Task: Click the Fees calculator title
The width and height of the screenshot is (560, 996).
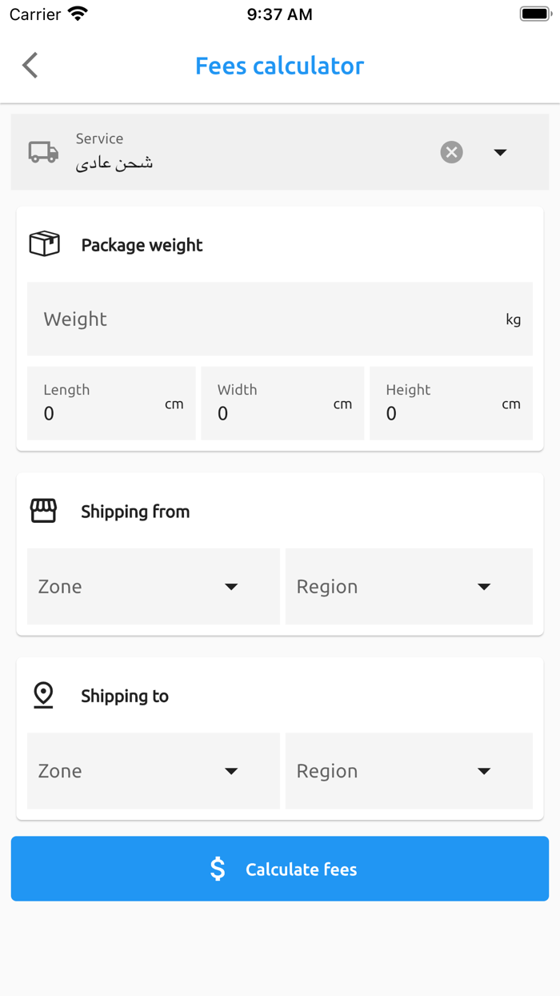Action: [279, 65]
